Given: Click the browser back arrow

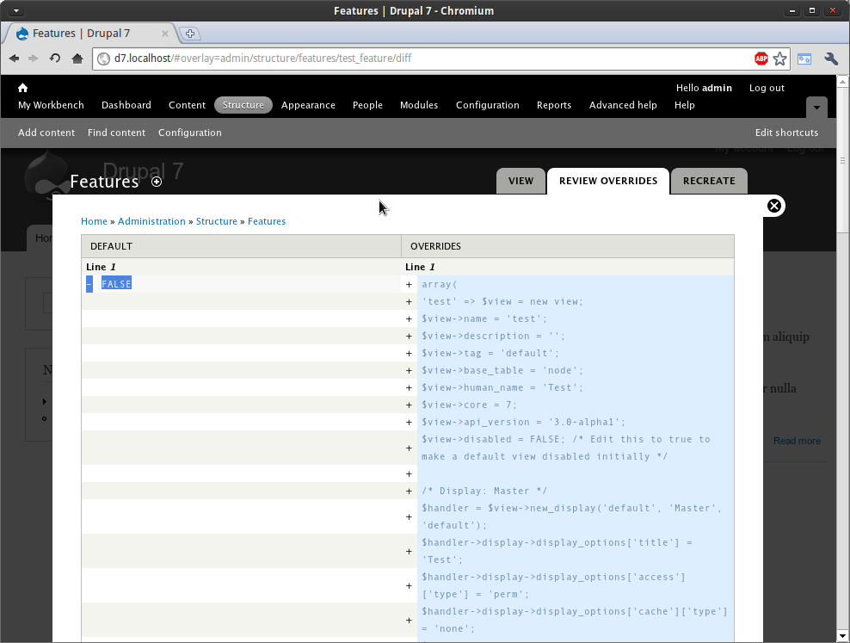Looking at the screenshot, I should [x=15, y=59].
